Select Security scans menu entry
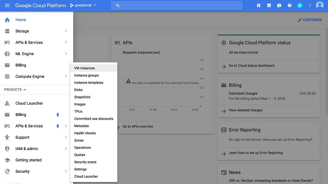 click(94, 162)
